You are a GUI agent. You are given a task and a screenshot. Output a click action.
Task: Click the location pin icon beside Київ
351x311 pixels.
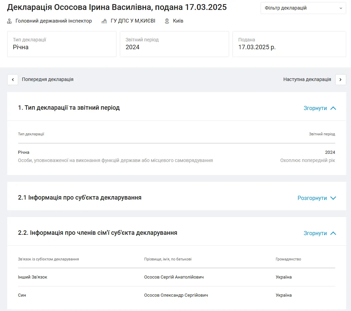click(167, 21)
